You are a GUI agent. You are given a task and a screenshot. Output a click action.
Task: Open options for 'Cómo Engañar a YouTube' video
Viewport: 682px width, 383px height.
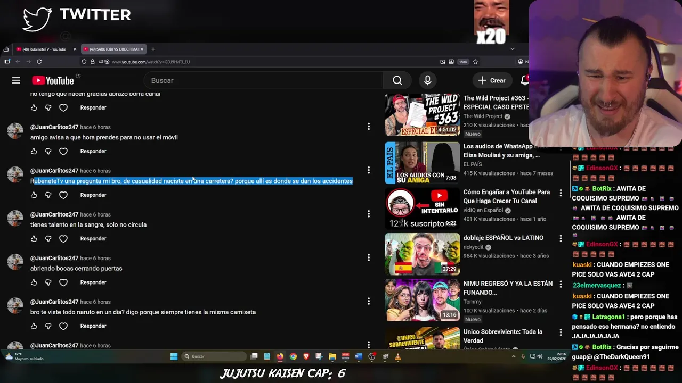point(561,193)
